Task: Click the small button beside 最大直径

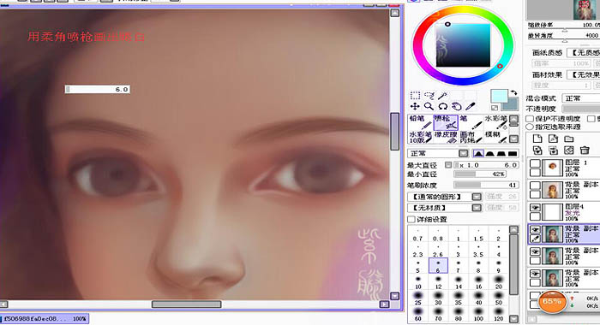Action: click(x=448, y=165)
